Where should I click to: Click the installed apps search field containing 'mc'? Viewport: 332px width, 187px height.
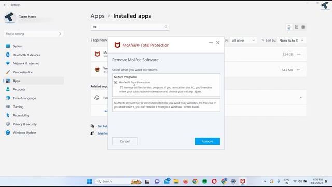click(x=130, y=27)
